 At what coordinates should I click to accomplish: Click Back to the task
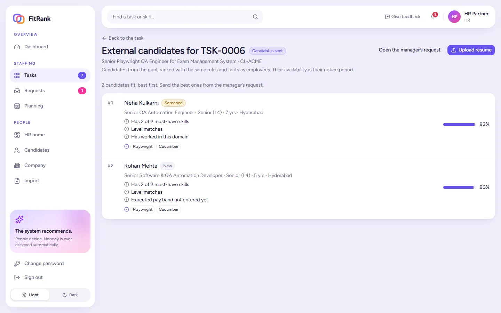tap(122, 38)
